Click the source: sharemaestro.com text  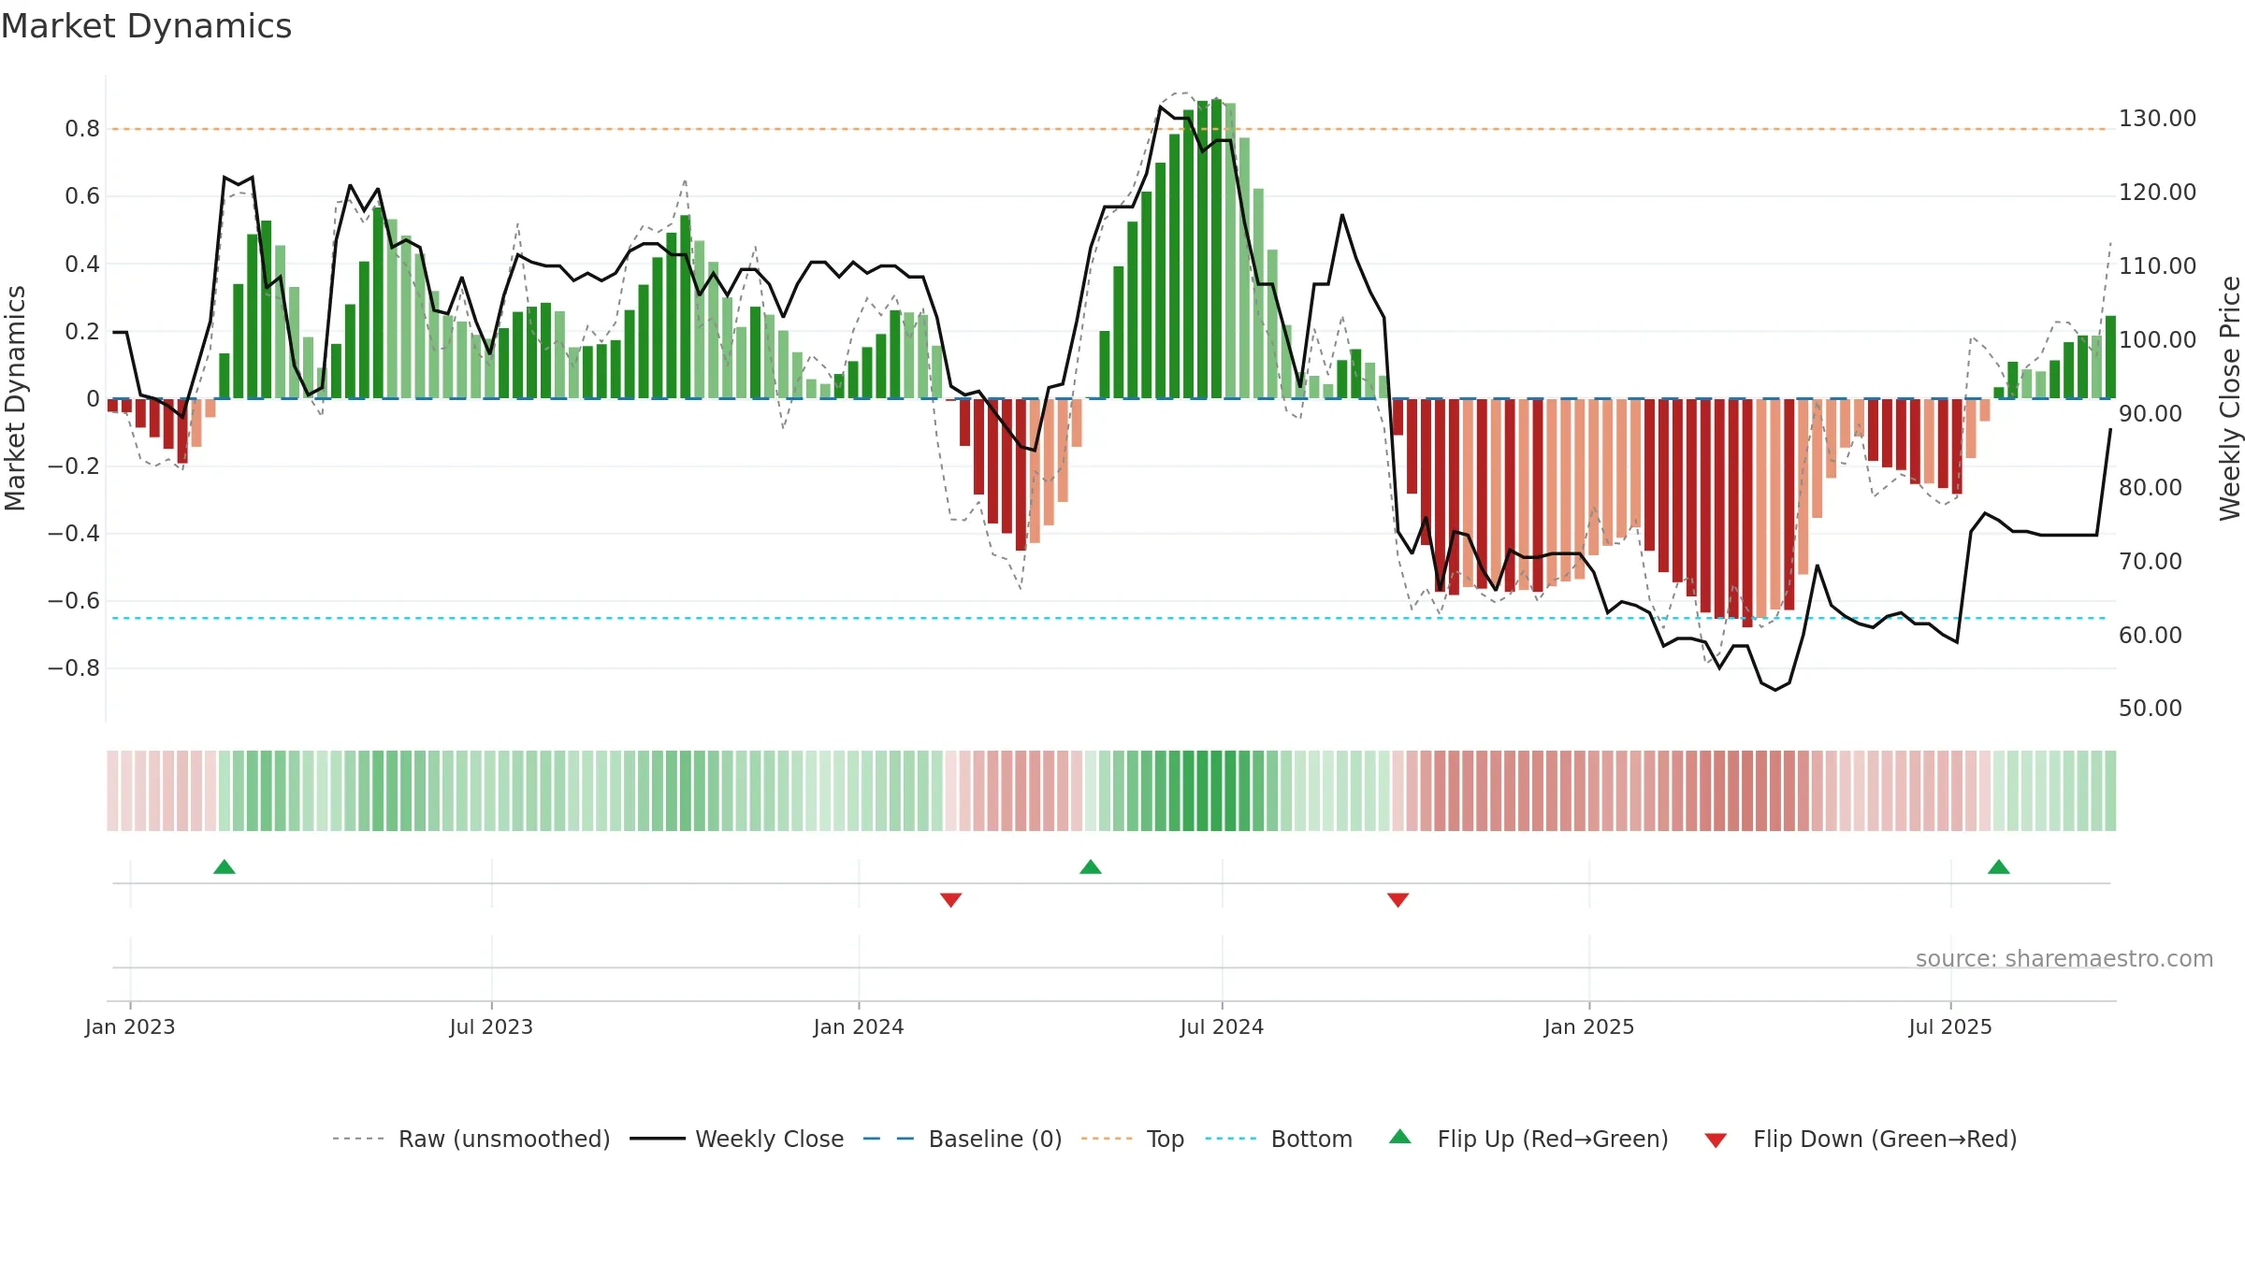click(2064, 958)
